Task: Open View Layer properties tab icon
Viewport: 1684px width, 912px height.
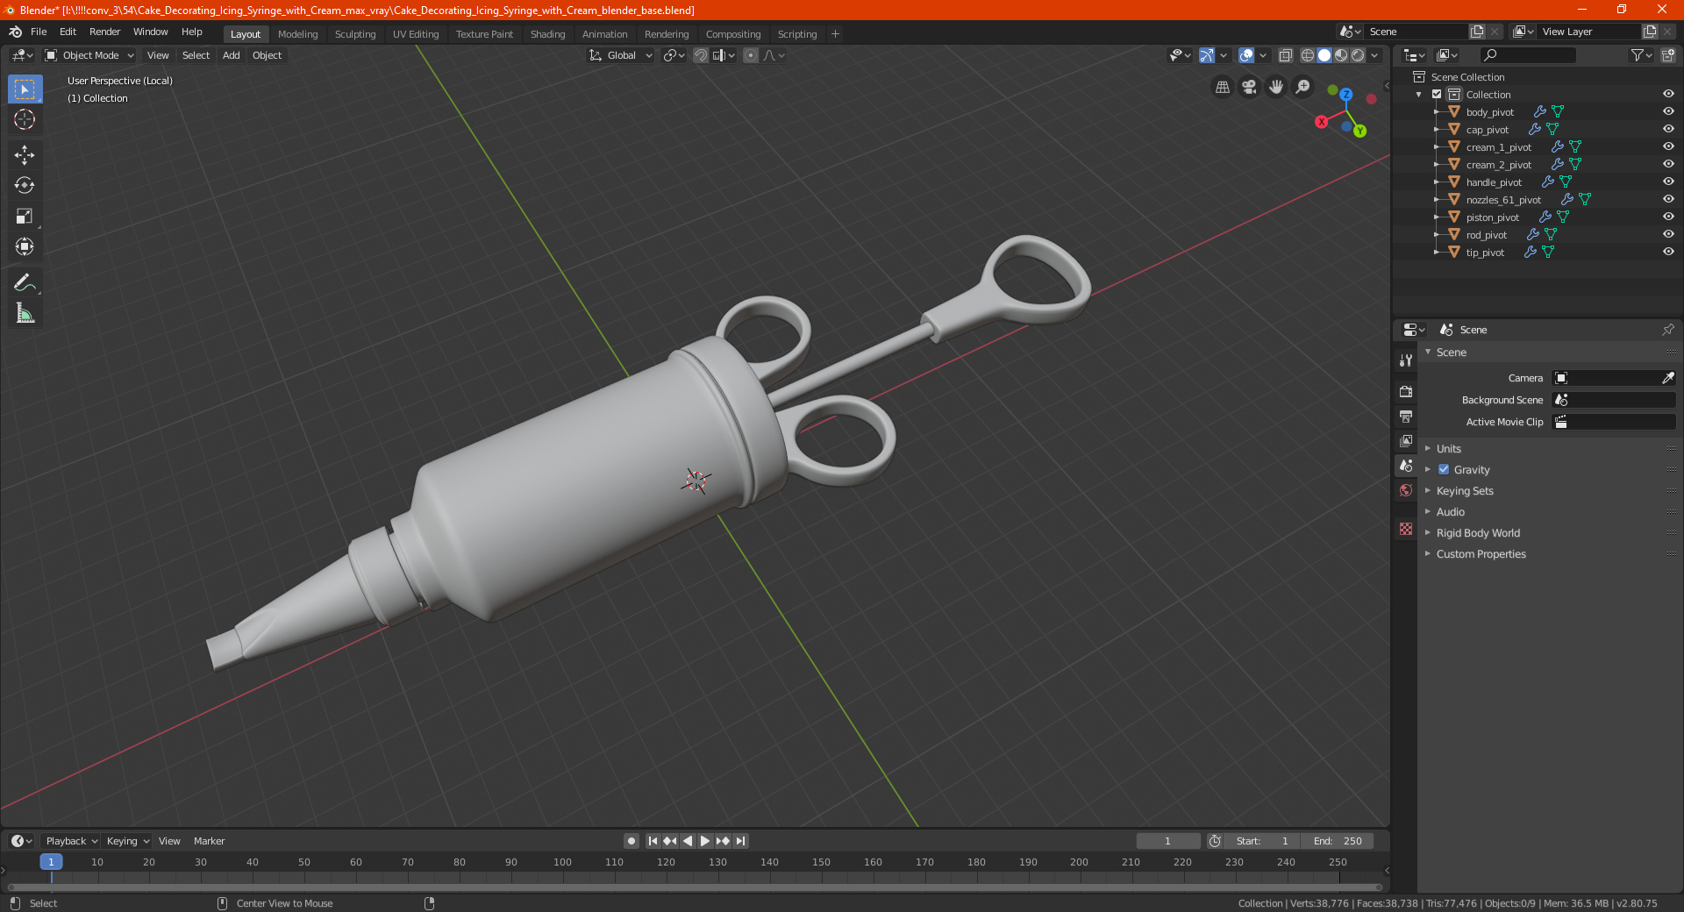Action: [x=1406, y=440]
